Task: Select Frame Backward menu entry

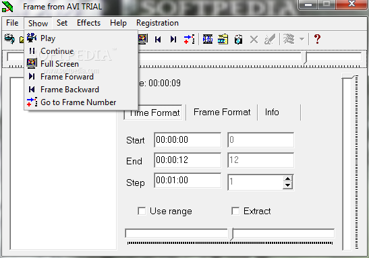Action: (81, 90)
